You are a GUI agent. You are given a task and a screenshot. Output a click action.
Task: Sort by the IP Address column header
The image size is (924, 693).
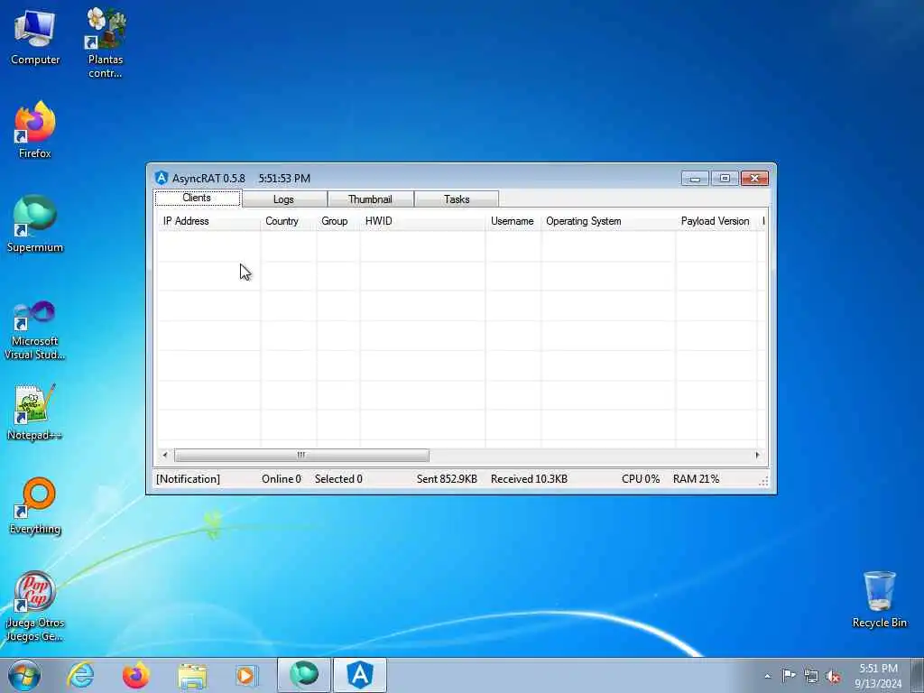(208, 221)
